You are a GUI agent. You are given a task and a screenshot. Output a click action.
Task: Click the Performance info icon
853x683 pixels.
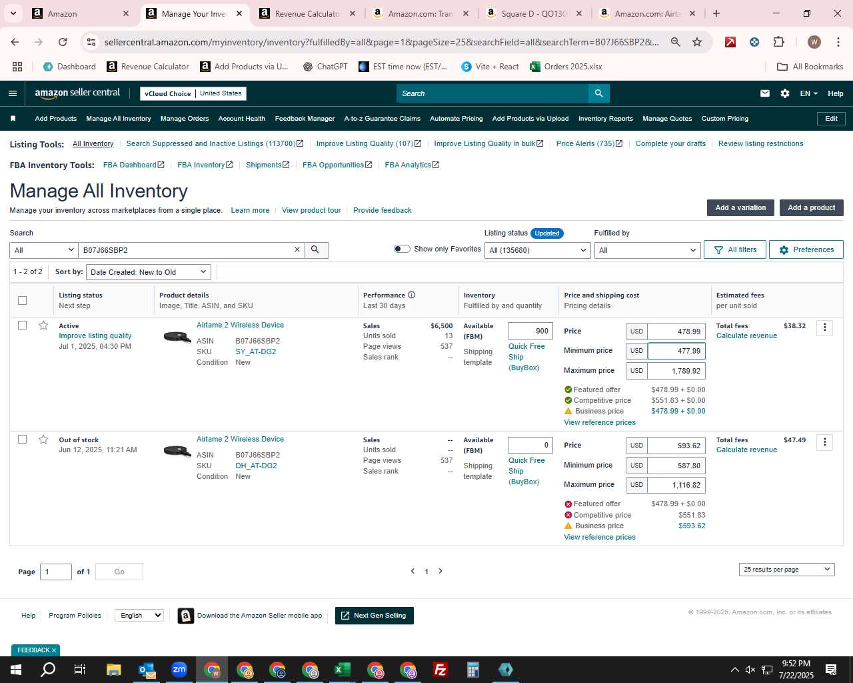(412, 295)
